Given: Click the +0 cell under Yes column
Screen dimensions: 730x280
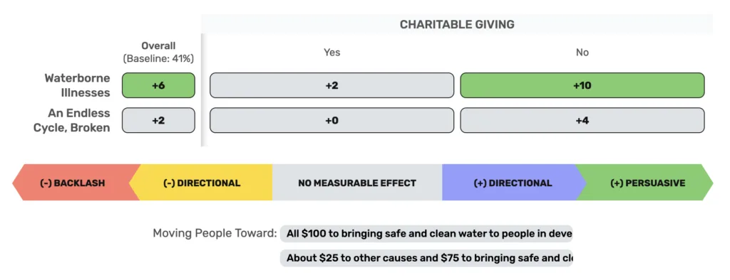Looking at the screenshot, I should click(x=331, y=120).
